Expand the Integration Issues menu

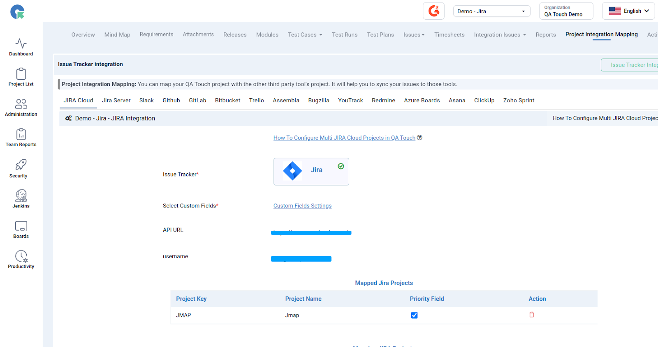[x=500, y=35]
